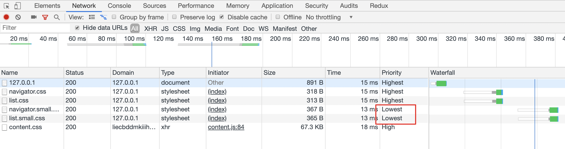Sort by the Status column header
The height and width of the screenshot is (149, 565).
(87, 73)
